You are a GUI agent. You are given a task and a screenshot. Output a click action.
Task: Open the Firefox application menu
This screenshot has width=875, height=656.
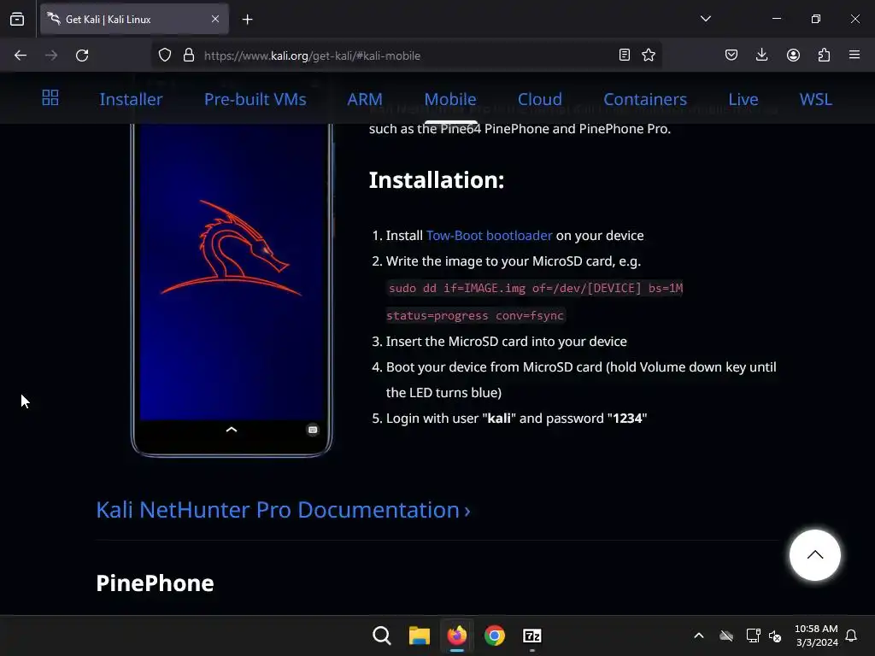[854, 55]
